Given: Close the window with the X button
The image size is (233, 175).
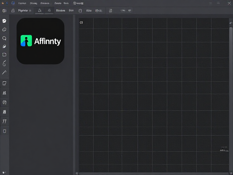Looking at the screenshot, I should [229, 3].
